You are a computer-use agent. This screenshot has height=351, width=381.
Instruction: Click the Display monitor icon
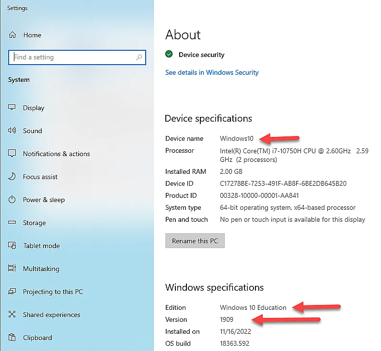click(12, 107)
